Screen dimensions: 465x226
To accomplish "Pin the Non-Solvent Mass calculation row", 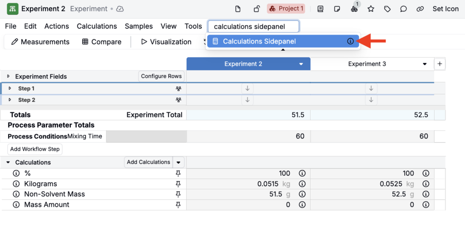I will 178,194.
